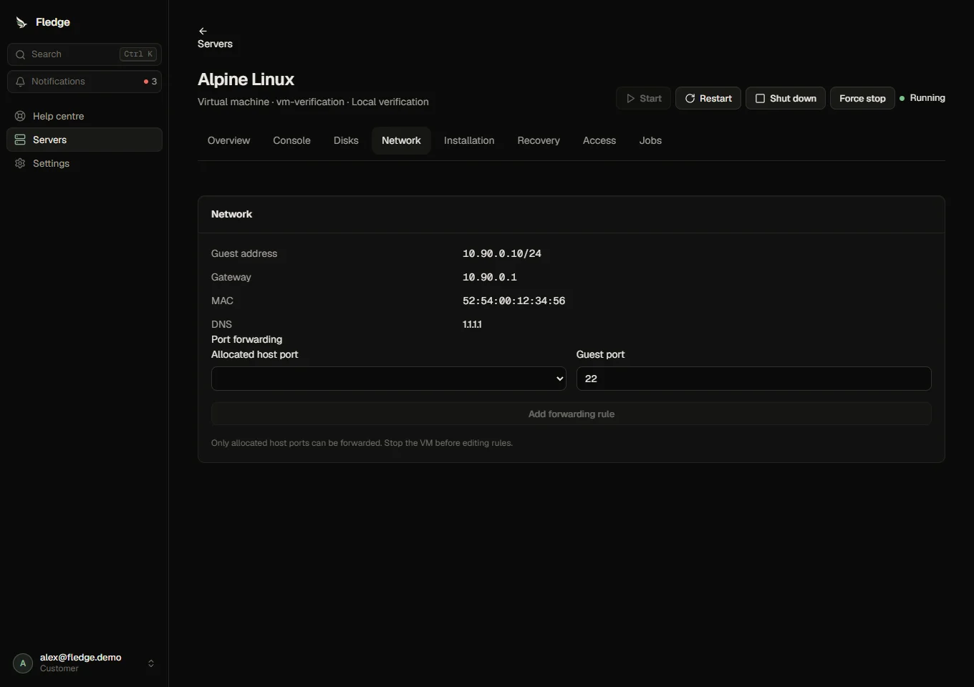The width and height of the screenshot is (974, 687).
Task: View the Jobs tab
Action: pos(650,140)
